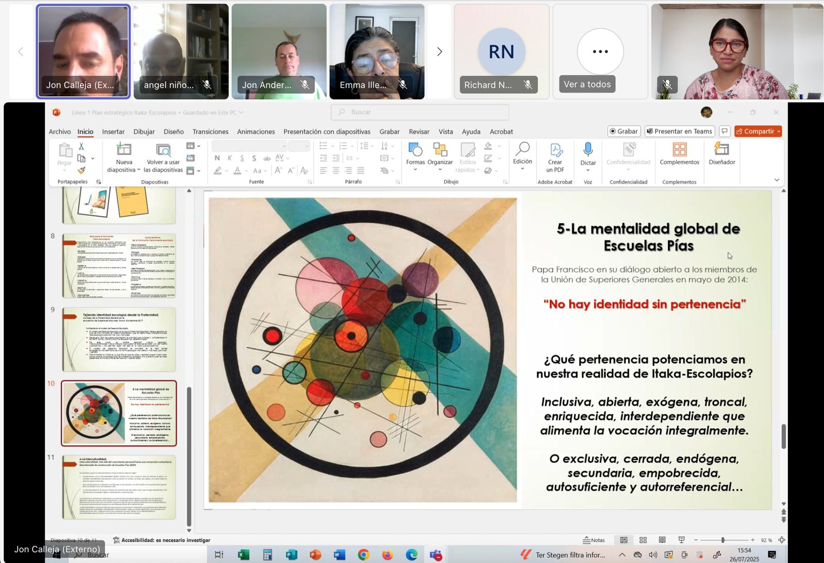Viewport: 824px width, 563px height.
Task: Click Accesibilidad: es necesario investigar
Action: [162, 540]
